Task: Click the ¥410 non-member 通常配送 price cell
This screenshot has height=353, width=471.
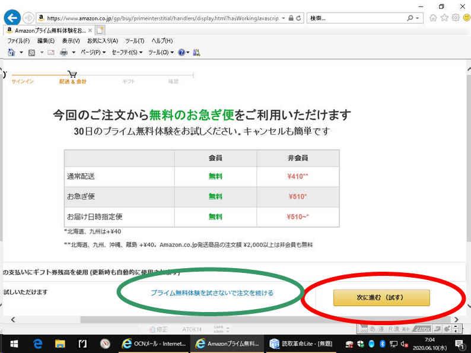Action: 298,176
